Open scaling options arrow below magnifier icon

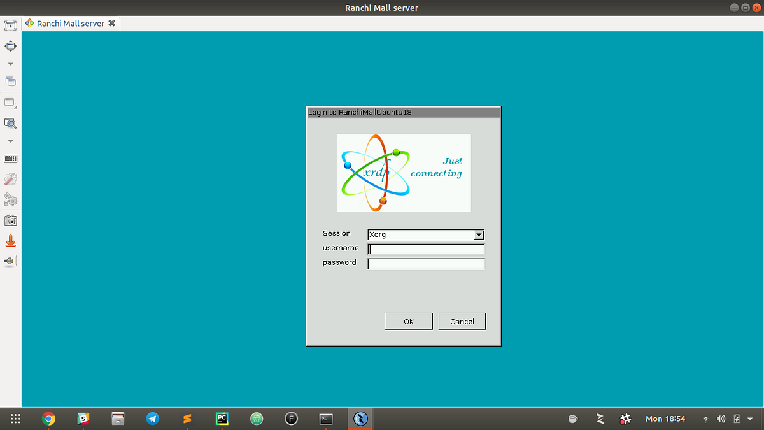10,141
